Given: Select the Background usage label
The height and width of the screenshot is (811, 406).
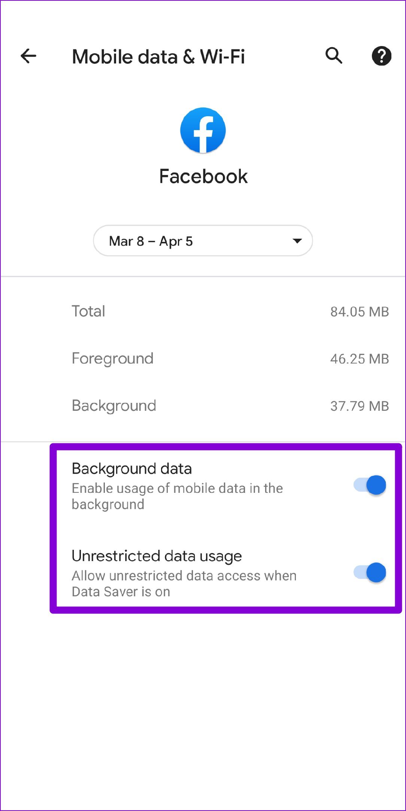Looking at the screenshot, I should click(x=114, y=406).
